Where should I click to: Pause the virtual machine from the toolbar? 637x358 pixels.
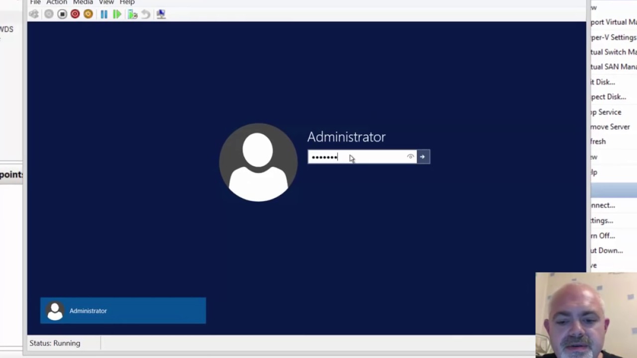(x=104, y=14)
